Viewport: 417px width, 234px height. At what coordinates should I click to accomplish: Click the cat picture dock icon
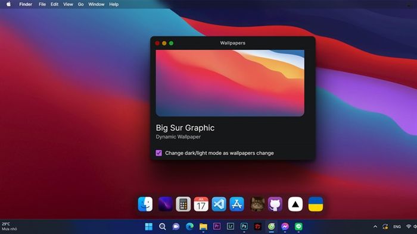coord(257,204)
